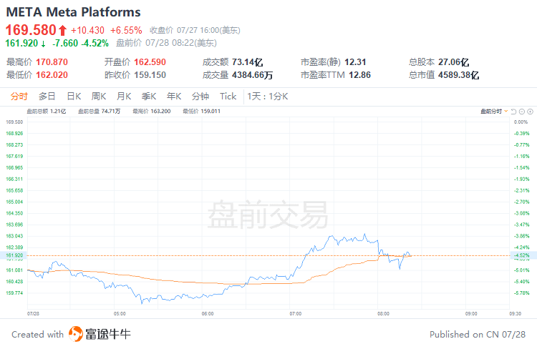
Task: Click the META Meta Platforms title
Action: (73, 12)
